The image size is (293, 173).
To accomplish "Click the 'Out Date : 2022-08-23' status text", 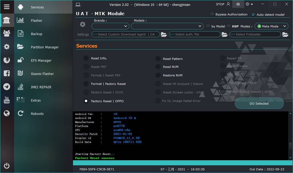I will click(267, 169).
